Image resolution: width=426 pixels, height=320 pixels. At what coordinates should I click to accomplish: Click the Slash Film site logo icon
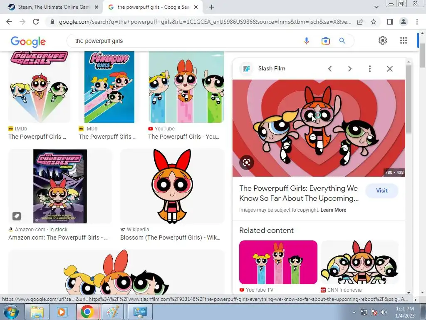pyautogui.click(x=246, y=69)
